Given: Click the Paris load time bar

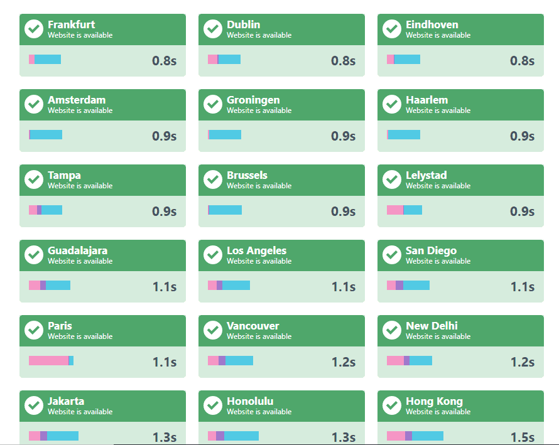Looking at the screenshot, I should point(51,361).
